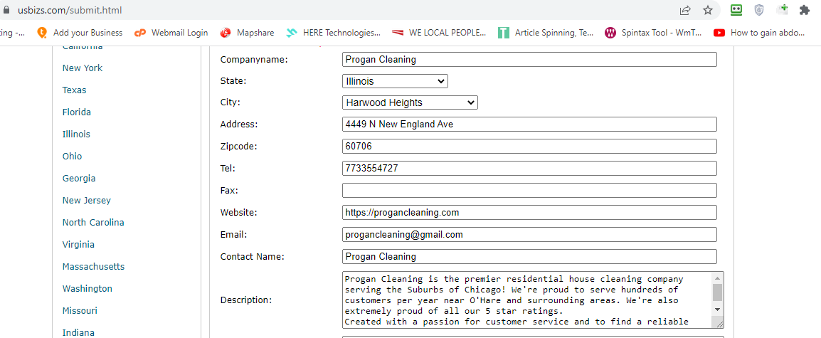Open the shield extension icon

coord(759,10)
